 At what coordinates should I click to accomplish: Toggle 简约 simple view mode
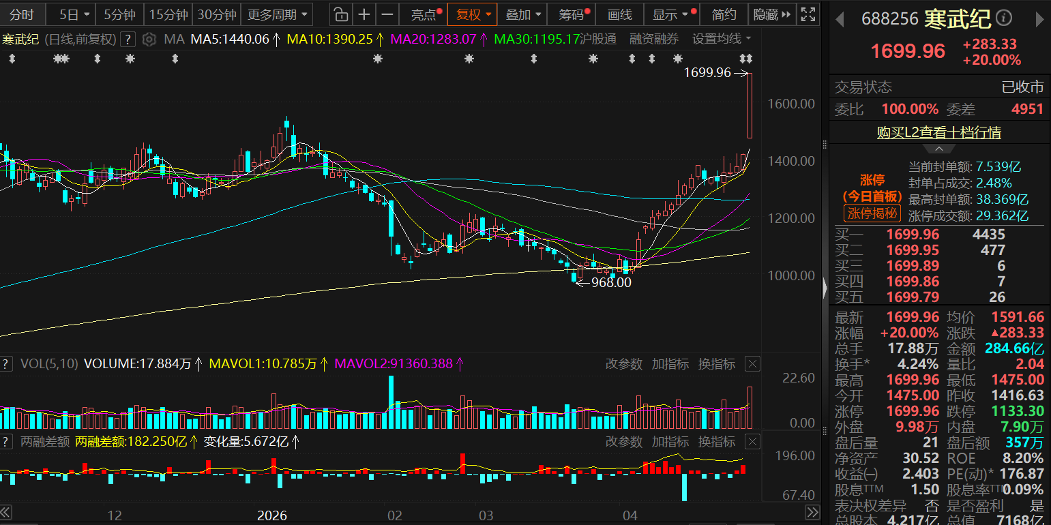(x=724, y=14)
